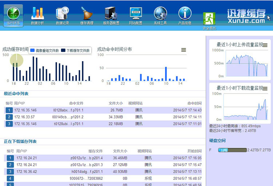Click the cache file 9305672-...72083862
This screenshot has width=273, height=186.
click(x=86, y=178)
